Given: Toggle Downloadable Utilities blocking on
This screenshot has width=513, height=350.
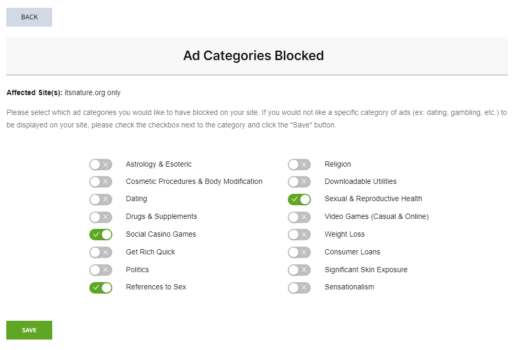Looking at the screenshot, I should click(x=299, y=182).
